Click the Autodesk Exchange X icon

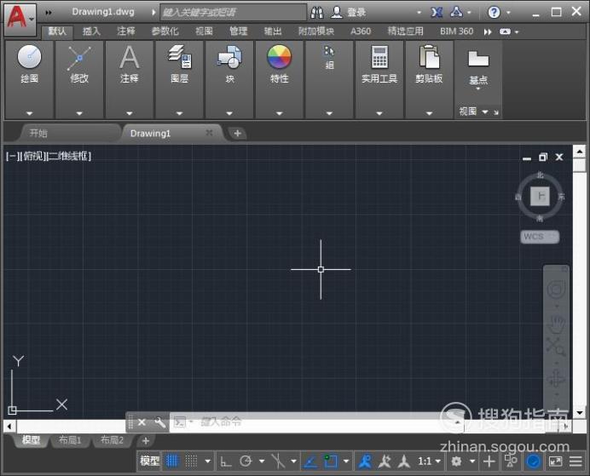(437, 13)
